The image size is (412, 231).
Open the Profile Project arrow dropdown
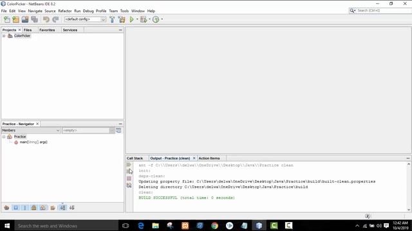pos(162,19)
